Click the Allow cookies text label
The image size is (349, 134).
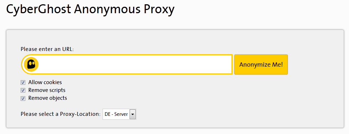tap(45, 82)
